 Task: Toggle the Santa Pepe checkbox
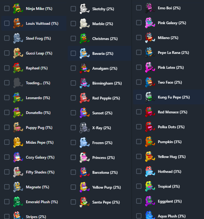tap(73, 202)
